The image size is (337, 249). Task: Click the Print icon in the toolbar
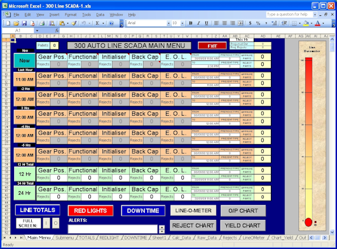[x=42, y=23]
